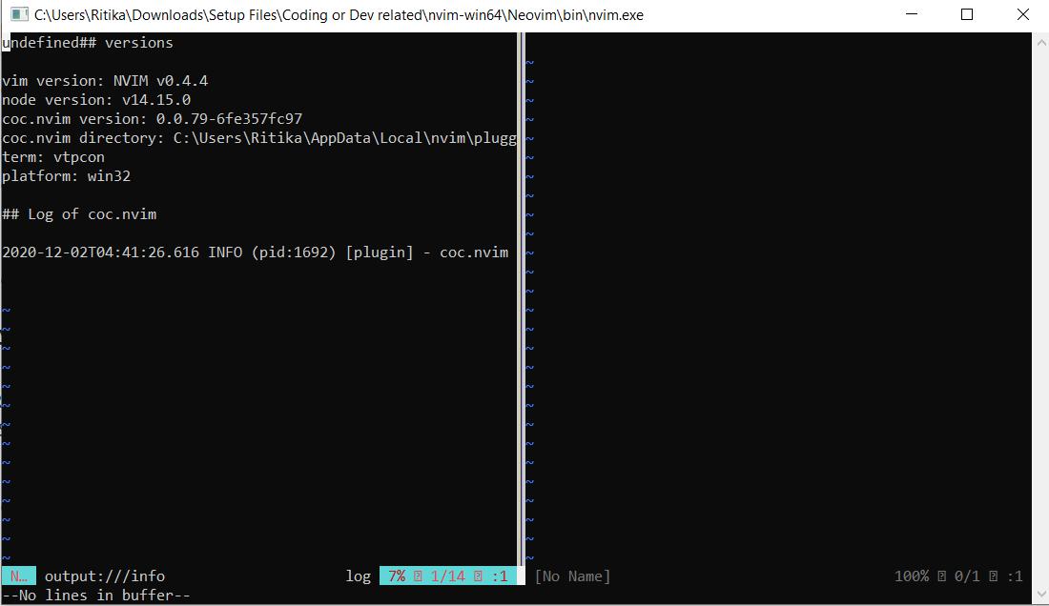Viewport: 1049px width, 606px height.
Task: Click the '1/14' line counter in statusline
Action: coord(447,576)
